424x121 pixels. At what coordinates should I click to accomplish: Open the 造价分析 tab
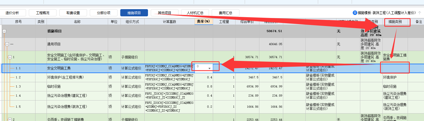click(12, 13)
